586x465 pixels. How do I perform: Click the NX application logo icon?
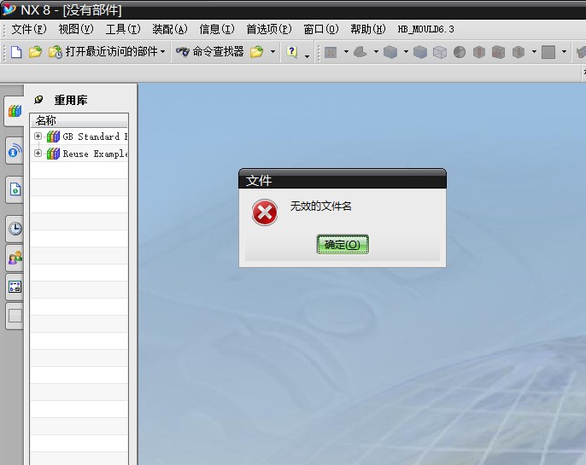pyautogui.click(x=9, y=9)
